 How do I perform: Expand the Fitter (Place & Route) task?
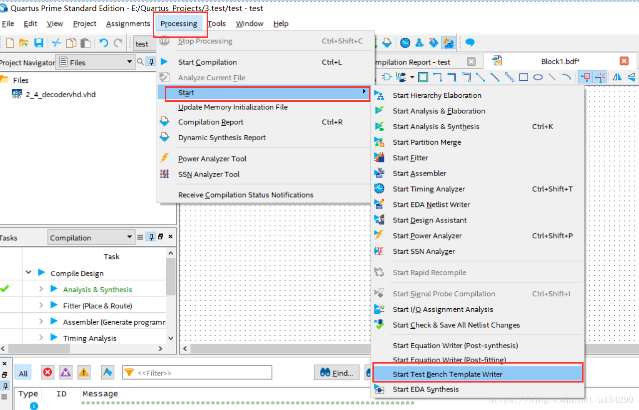click(x=41, y=305)
